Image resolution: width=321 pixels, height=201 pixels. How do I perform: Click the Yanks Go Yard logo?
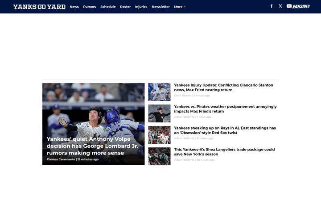40,7
